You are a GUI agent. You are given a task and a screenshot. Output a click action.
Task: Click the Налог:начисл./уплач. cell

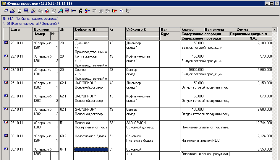pos(91,136)
